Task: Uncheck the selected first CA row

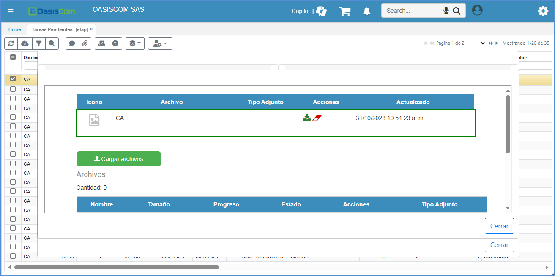Action: click(x=13, y=79)
